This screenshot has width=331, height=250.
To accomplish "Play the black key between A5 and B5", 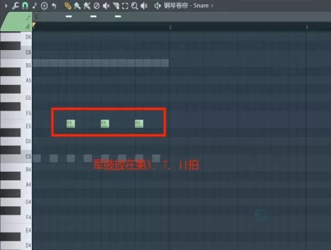I will 10,72.
